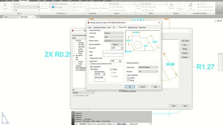Click New... in Dimension Style Manager
The width and height of the screenshot is (223, 125).
[x=185, y=45]
